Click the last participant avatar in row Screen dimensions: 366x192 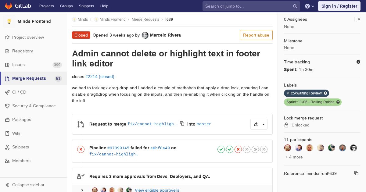(353, 148)
